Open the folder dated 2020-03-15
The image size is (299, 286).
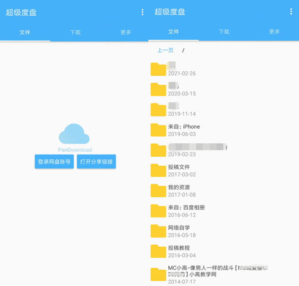pyautogui.click(x=158, y=89)
